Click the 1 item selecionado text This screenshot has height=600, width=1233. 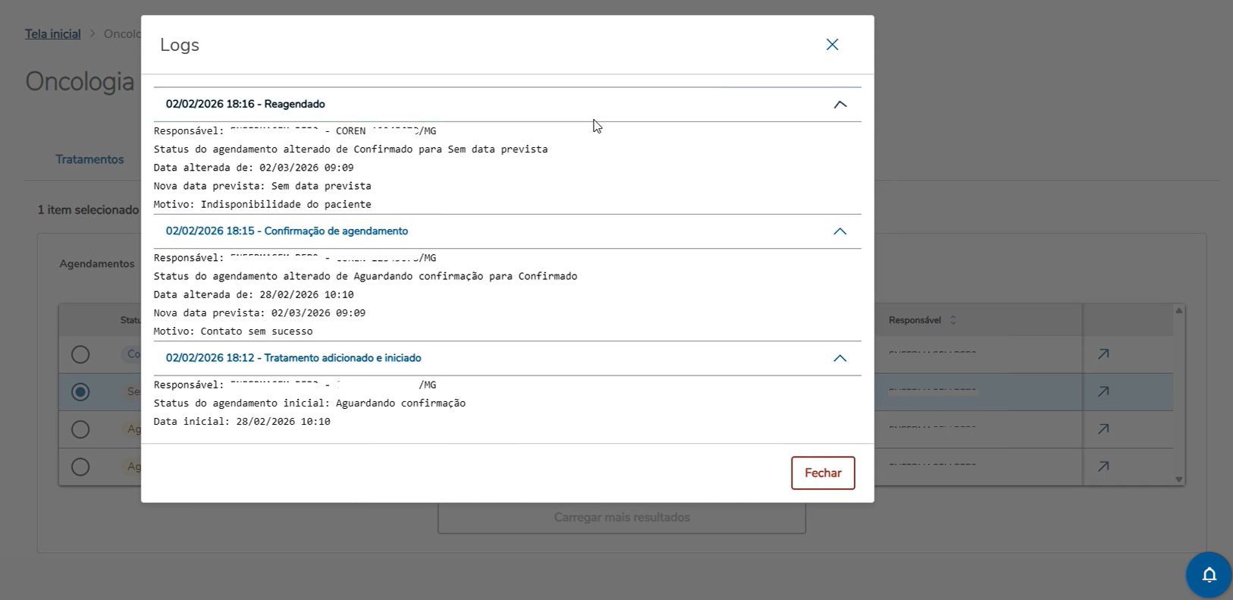(x=88, y=209)
